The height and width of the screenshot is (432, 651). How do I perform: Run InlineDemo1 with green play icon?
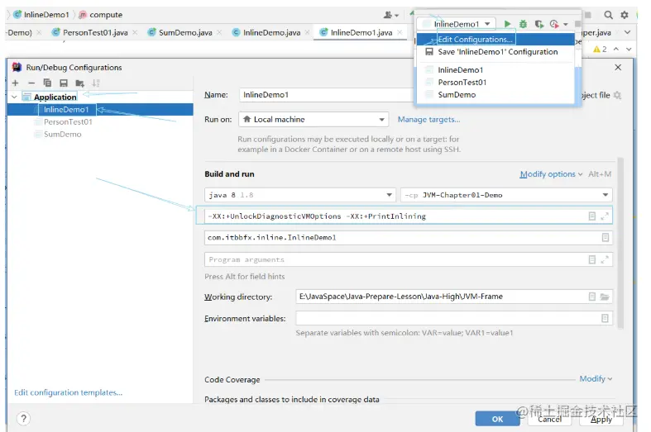[x=507, y=24]
